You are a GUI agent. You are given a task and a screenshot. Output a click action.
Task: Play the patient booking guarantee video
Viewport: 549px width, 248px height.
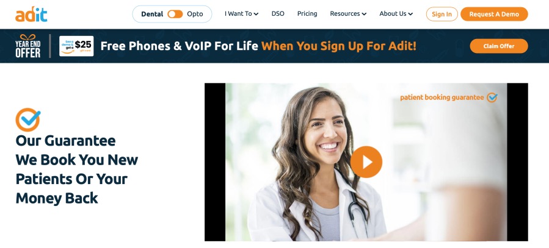click(x=366, y=161)
